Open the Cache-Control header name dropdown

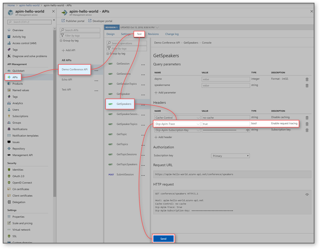(x=198, y=118)
